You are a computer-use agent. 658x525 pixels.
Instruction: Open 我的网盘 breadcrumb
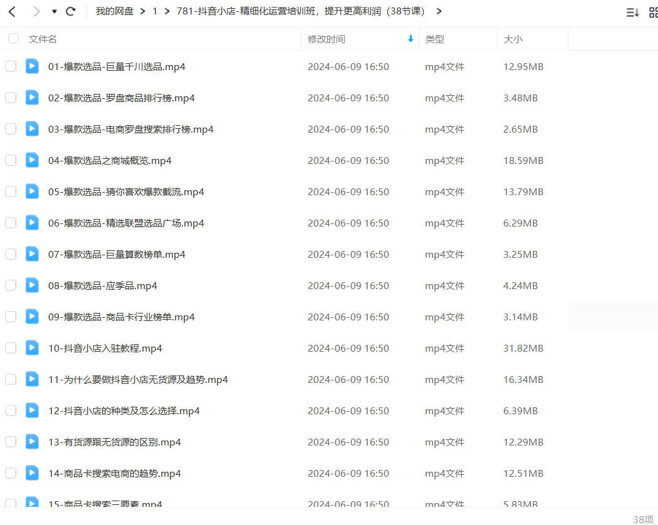tap(114, 11)
